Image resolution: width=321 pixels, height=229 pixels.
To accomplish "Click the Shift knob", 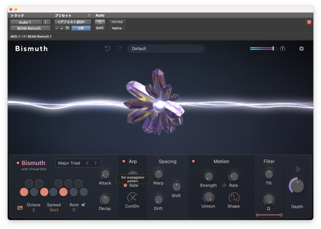I will tap(176, 187).
